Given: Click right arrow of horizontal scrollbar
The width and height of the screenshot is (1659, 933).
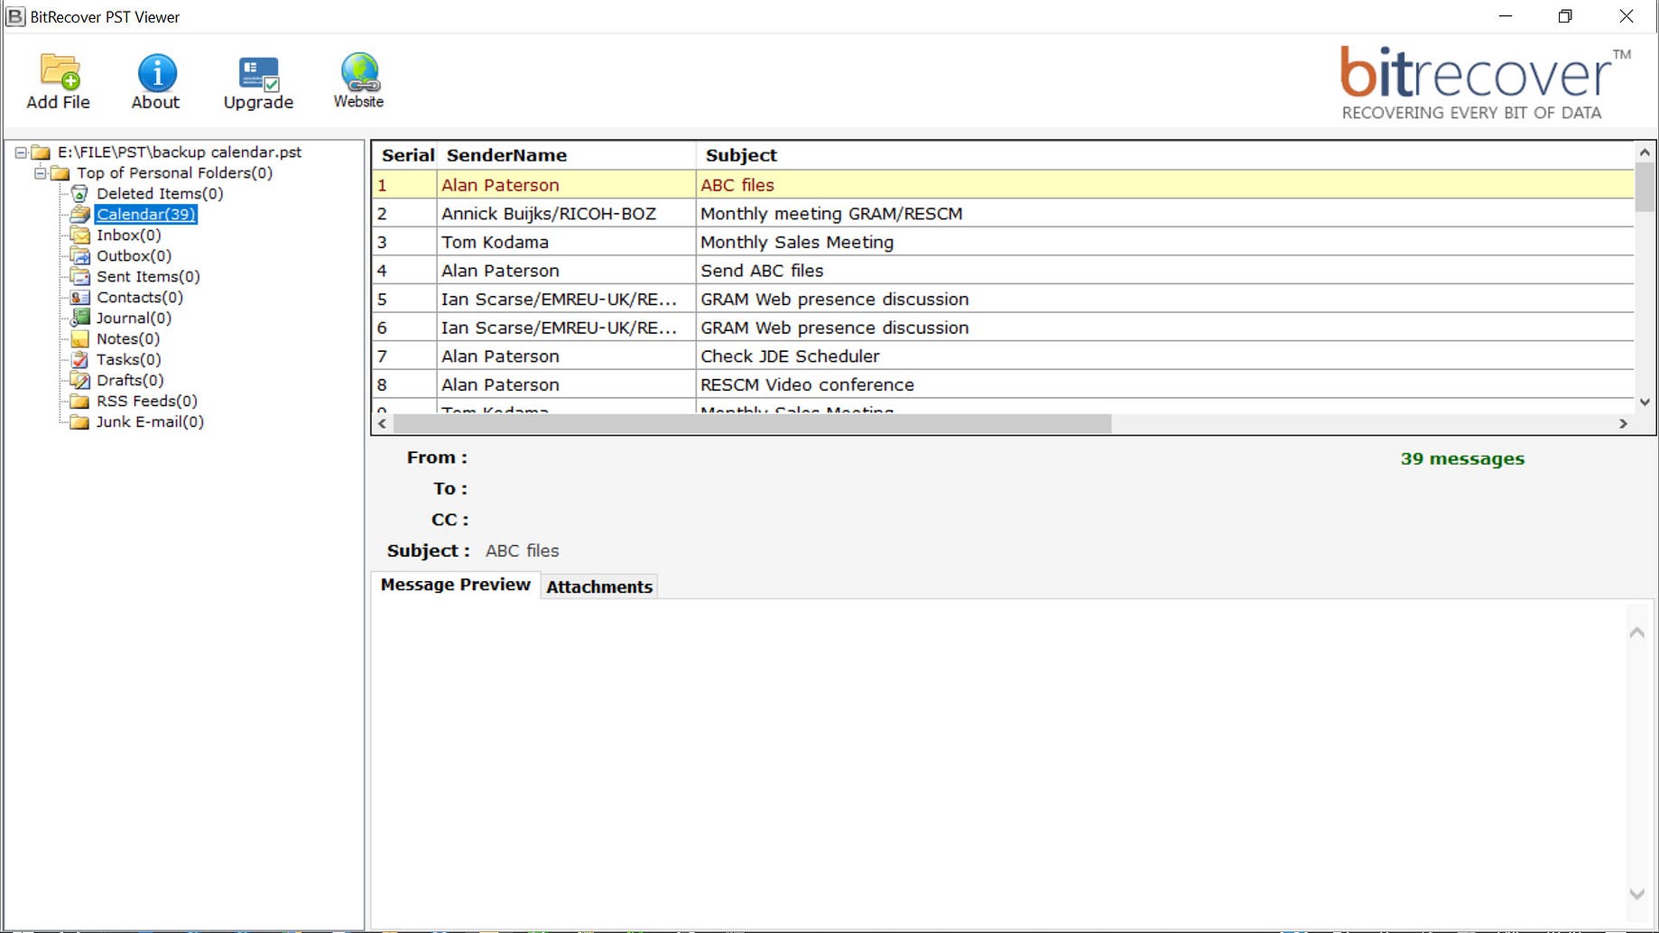Looking at the screenshot, I should point(1623,423).
